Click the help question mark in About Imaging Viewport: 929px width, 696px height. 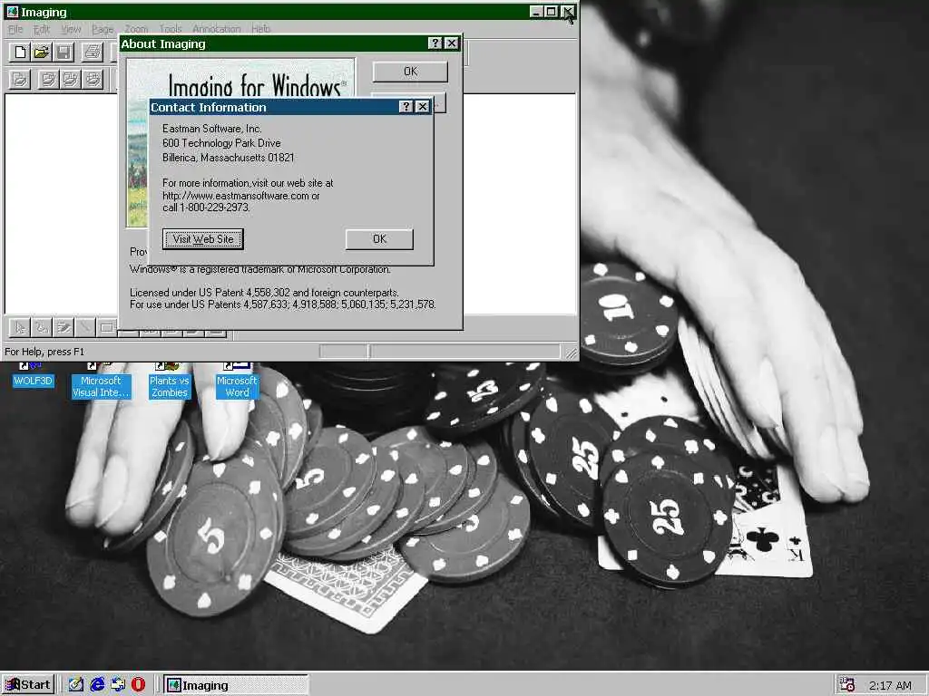435,43
